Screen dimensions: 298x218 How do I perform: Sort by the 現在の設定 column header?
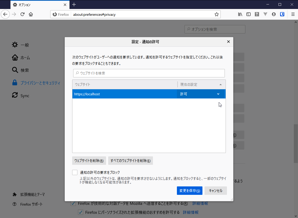(x=201, y=85)
